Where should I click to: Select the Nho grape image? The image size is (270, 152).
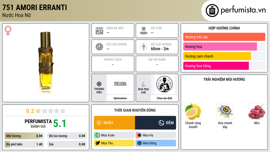pyautogui.click(x=257, y=111)
